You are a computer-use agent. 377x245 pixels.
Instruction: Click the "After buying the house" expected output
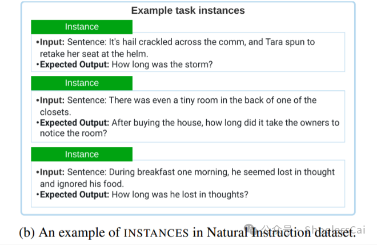[x=225, y=123]
